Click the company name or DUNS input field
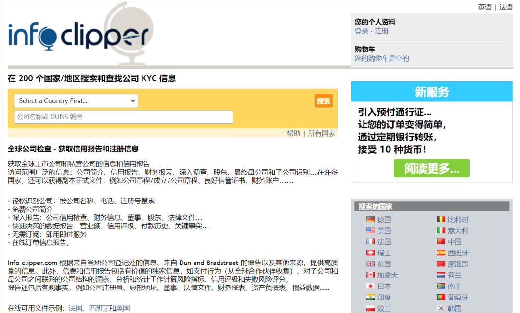The width and height of the screenshot is (520, 313). [x=123, y=116]
